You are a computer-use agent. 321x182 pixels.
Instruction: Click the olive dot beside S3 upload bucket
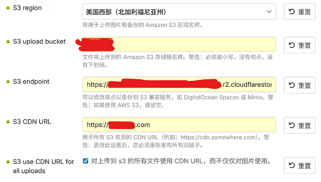[x=8, y=42]
